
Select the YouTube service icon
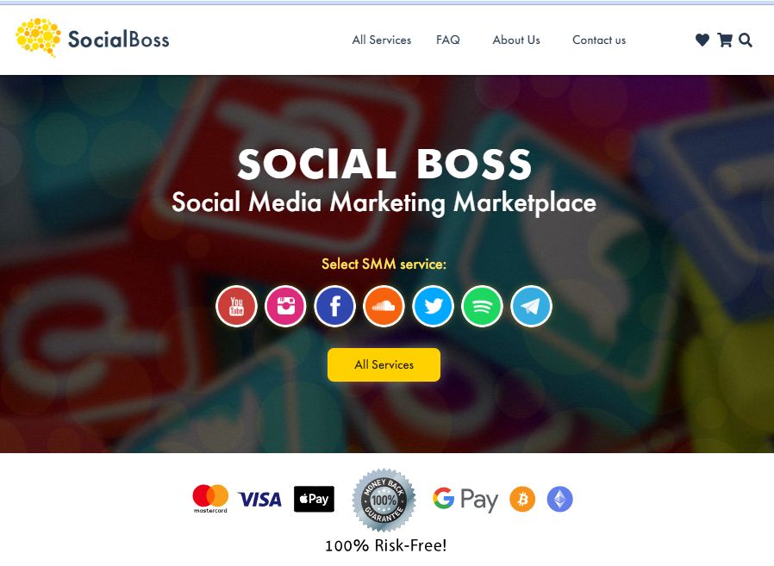coord(236,306)
